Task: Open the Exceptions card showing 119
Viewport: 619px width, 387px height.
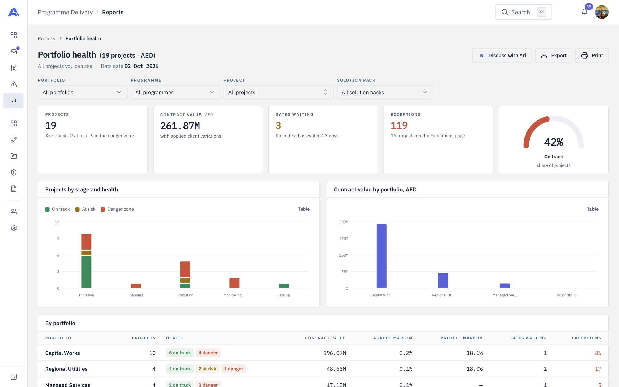Action: [x=438, y=140]
